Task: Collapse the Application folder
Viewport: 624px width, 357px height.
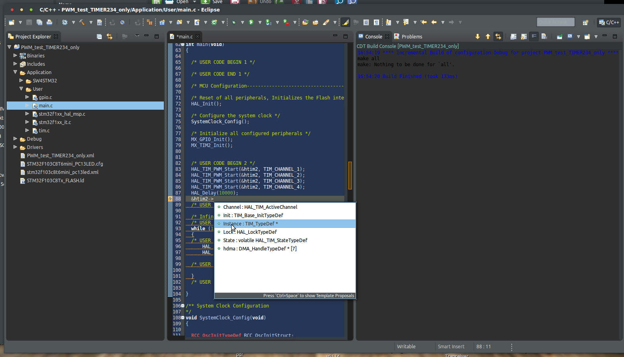Action: tap(15, 73)
